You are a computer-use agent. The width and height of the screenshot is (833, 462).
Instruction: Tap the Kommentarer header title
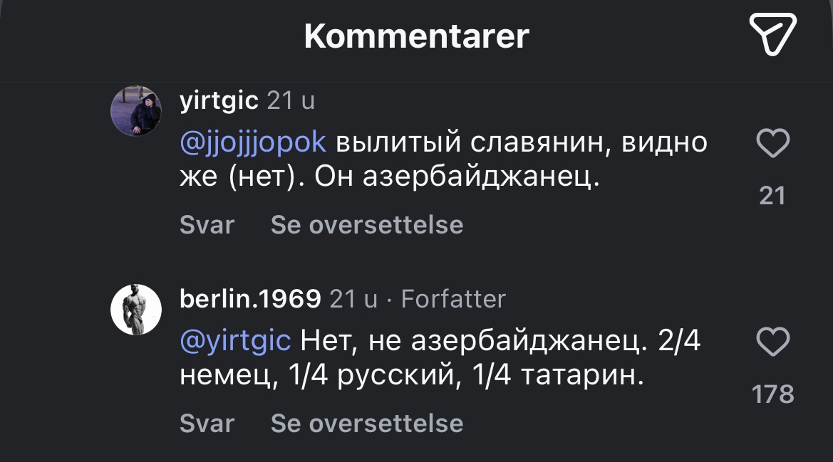pyautogui.click(x=416, y=36)
